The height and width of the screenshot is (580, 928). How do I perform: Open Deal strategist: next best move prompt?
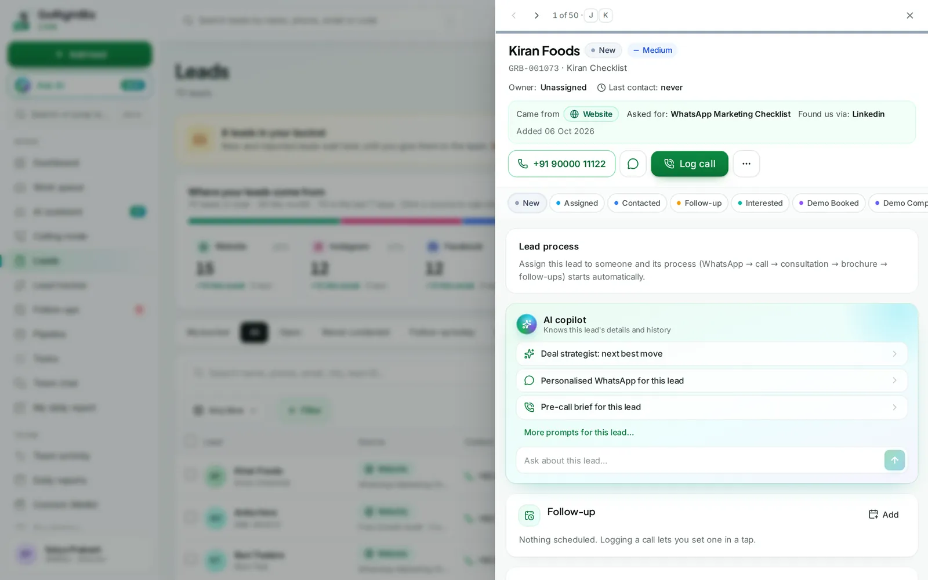click(712, 354)
